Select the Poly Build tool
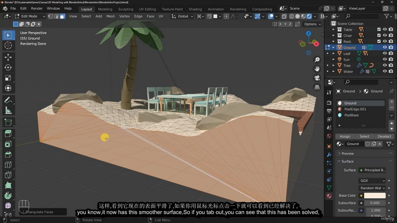The width and height of the screenshot is (397, 223). point(8,185)
